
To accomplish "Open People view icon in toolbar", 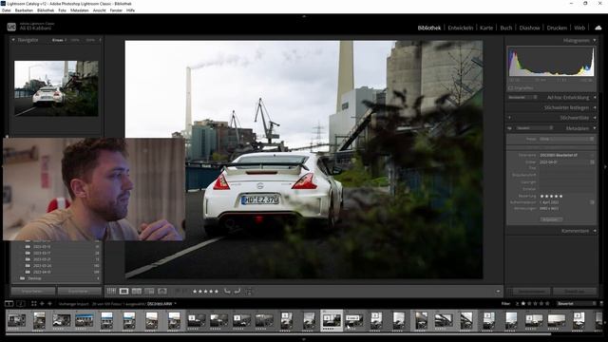I will (x=162, y=292).
